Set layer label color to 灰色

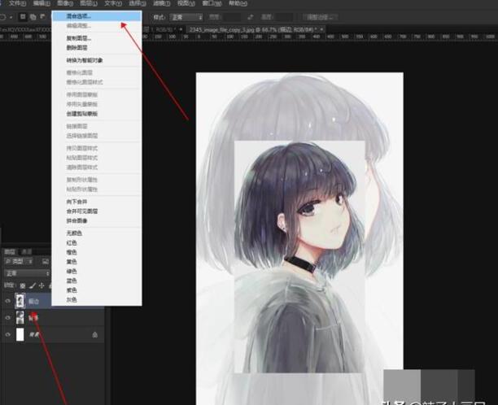(97, 299)
